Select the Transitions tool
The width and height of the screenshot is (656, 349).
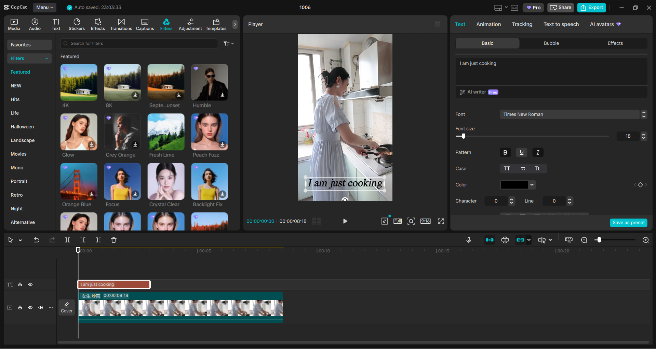(121, 24)
